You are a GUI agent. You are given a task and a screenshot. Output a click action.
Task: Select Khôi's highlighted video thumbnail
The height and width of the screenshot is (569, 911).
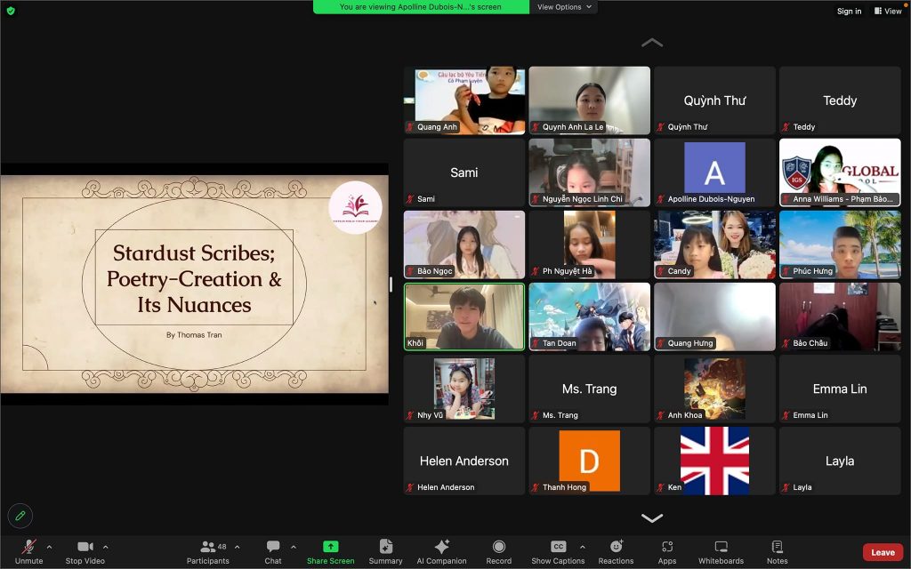464,317
